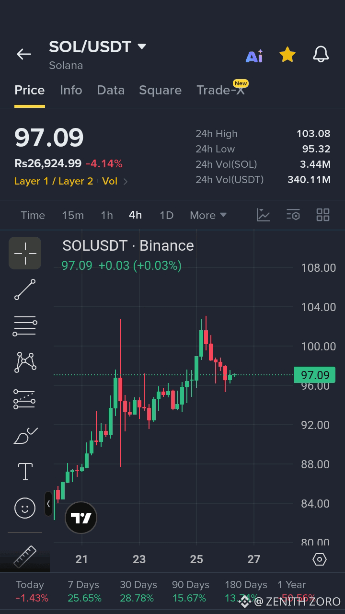Switch to the Price tab

30,90
